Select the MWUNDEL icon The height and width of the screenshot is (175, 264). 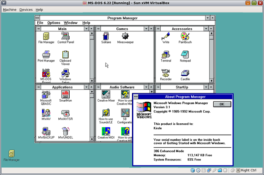[65, 133]
